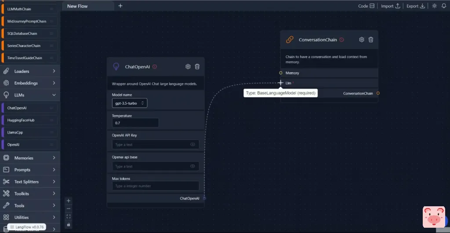Click the red status indicator beside ChatOpenAI title
The image size is (450, 233).
[x=155, y=67]
